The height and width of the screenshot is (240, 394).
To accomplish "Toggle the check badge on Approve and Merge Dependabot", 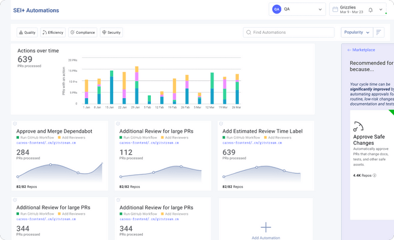I will [x=15, y=123].
